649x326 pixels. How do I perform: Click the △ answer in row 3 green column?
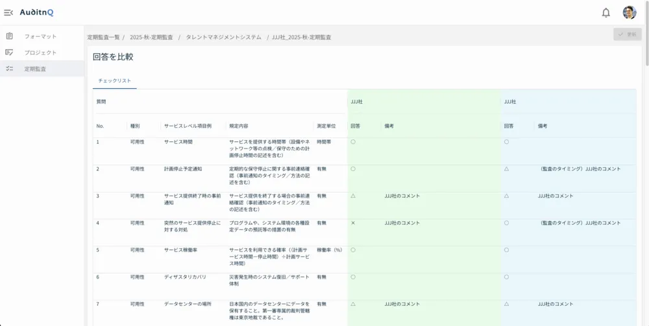pos(353,196)
